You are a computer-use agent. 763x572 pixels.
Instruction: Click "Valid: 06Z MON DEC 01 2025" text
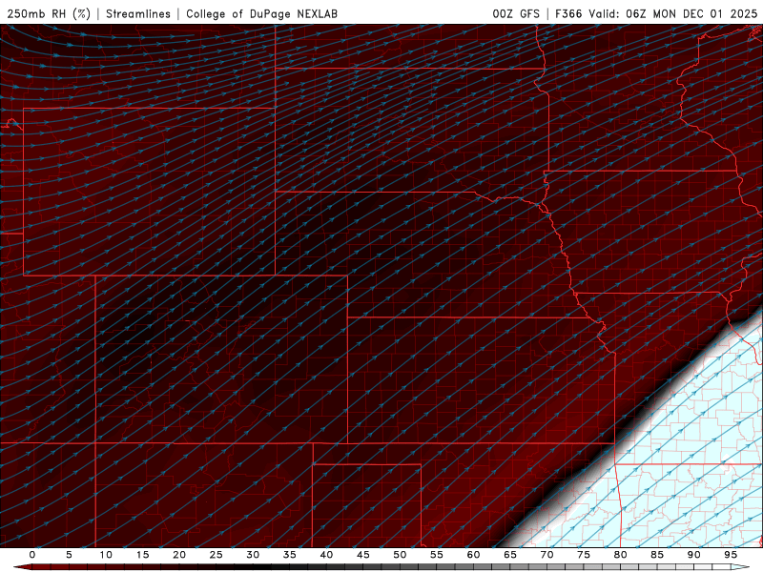[x=673, y=13]
